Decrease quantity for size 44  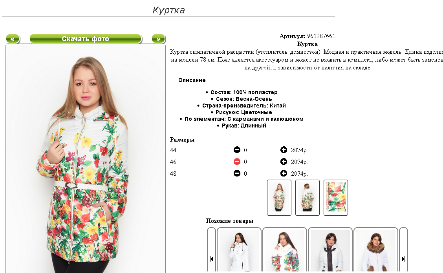[237, 150]
